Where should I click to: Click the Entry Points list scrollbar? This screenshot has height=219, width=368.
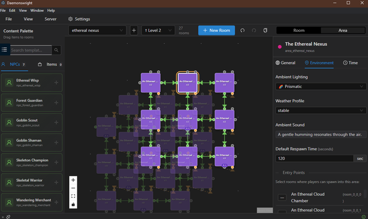[x=365, y=194]
